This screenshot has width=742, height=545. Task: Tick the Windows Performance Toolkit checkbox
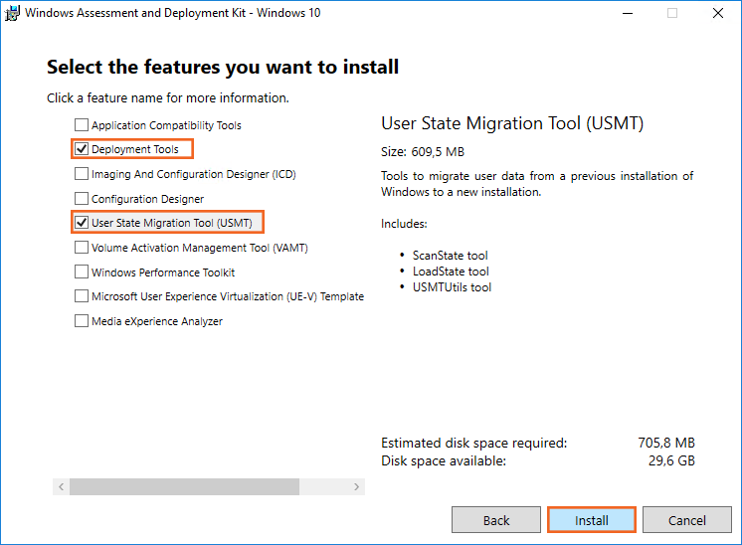(x=82, y=272)
